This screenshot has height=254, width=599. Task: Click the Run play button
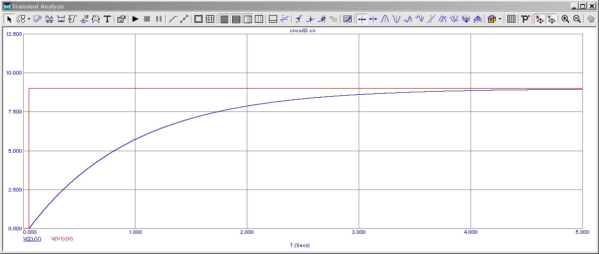pos(136,19)
